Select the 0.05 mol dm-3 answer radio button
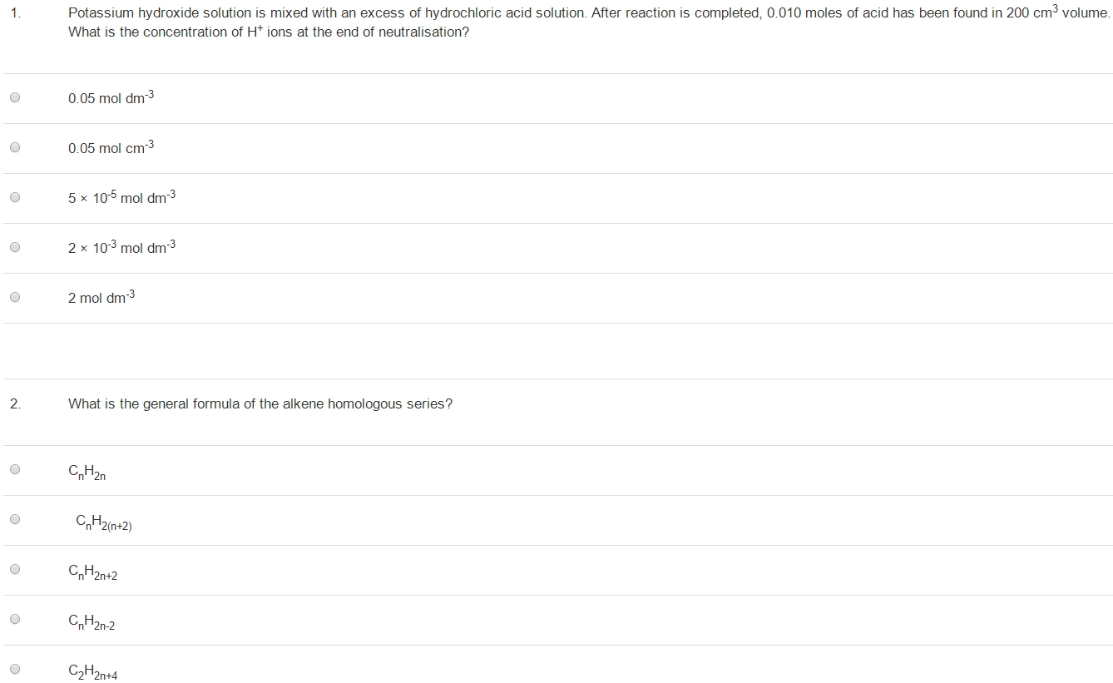Screen dimensions: 1113x683 click(14, 97)
